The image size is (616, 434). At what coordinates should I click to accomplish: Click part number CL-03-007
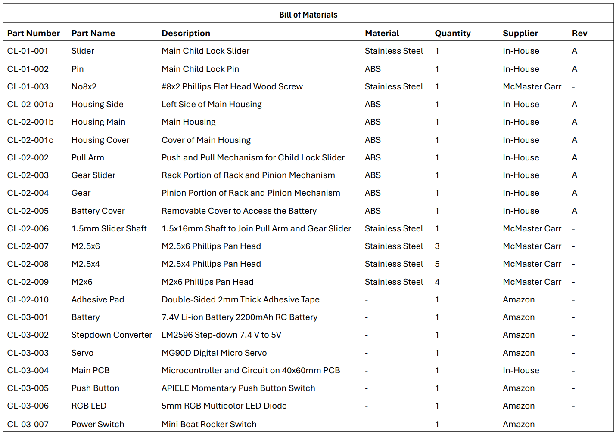(28, 424)
